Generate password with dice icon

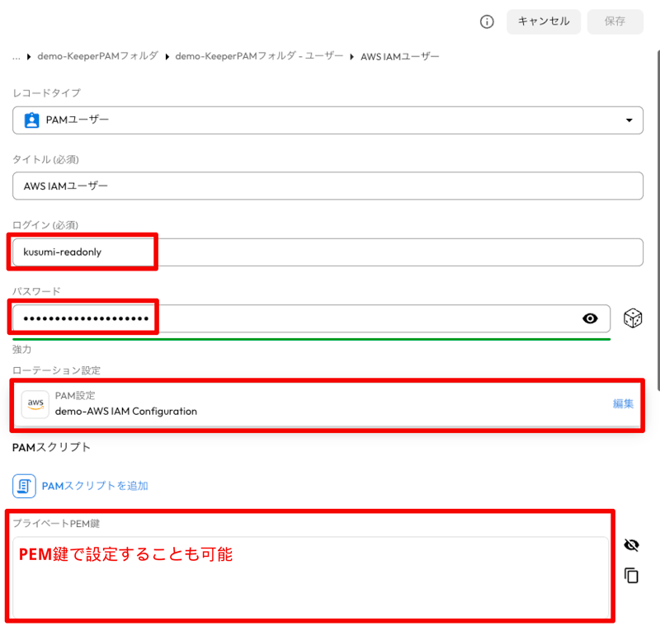click(633, 318)
